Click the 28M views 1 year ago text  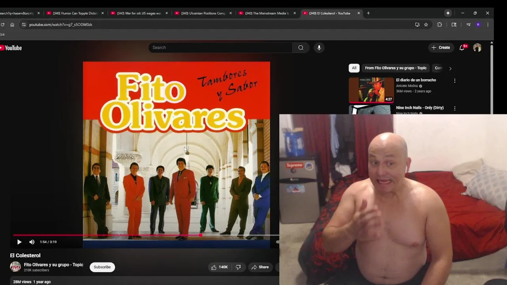(32, 282)
